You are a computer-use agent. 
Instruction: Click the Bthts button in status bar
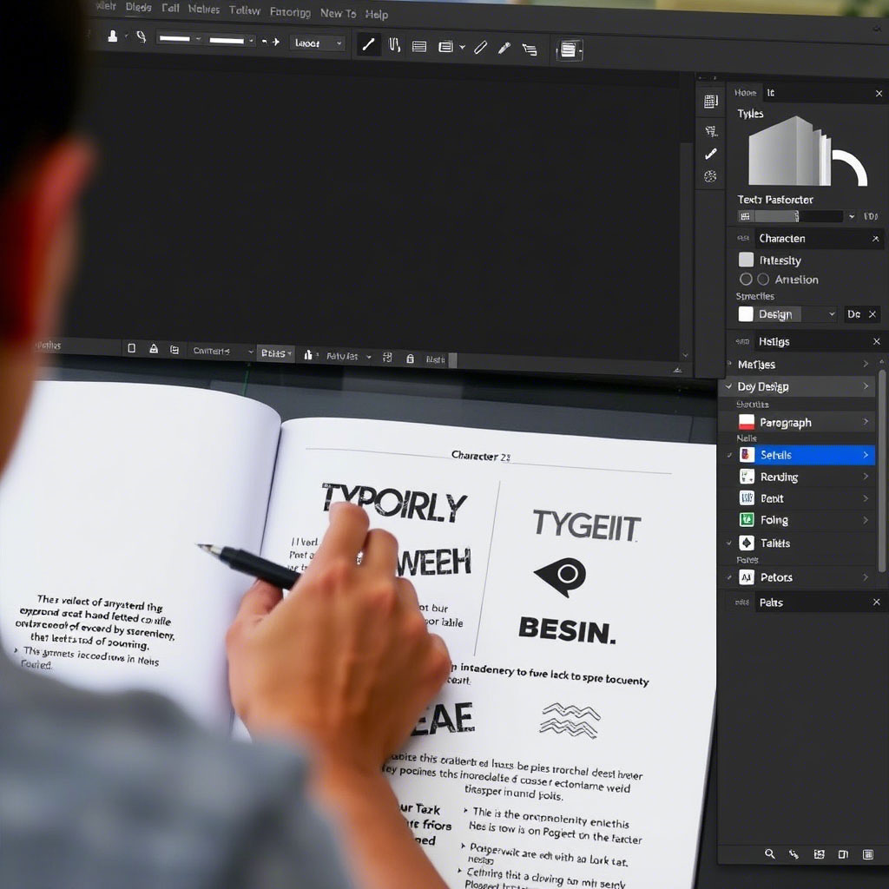275,353
